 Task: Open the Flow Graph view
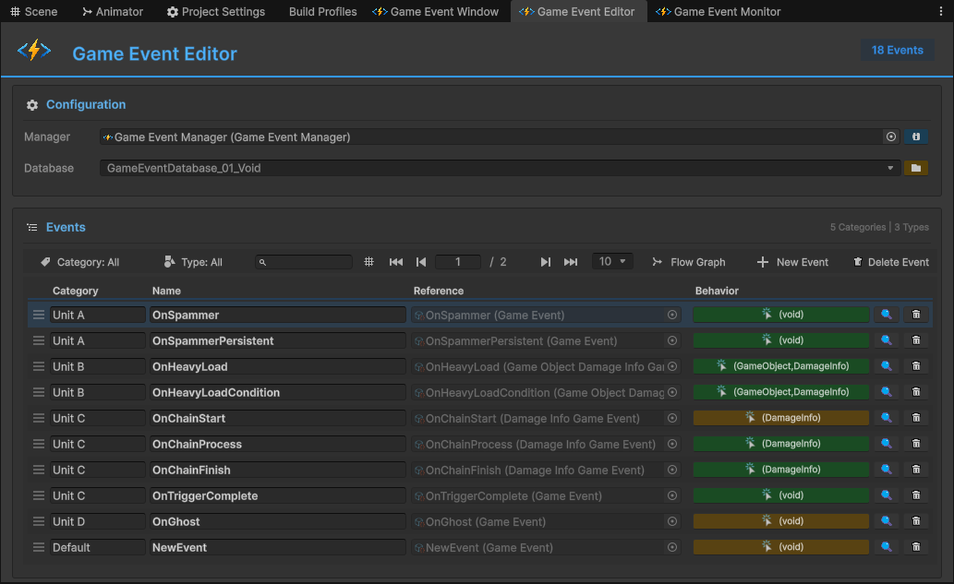pos(689,261)
